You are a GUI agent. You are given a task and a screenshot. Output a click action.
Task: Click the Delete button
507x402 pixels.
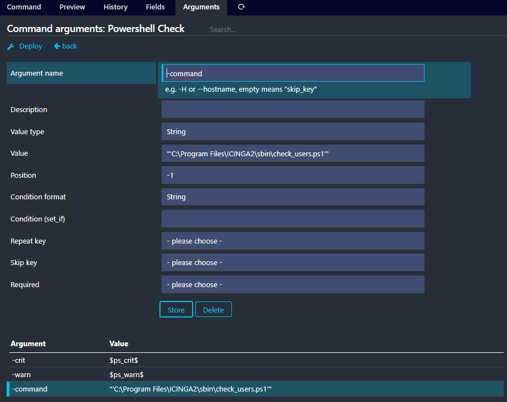[x=213, y=310]
